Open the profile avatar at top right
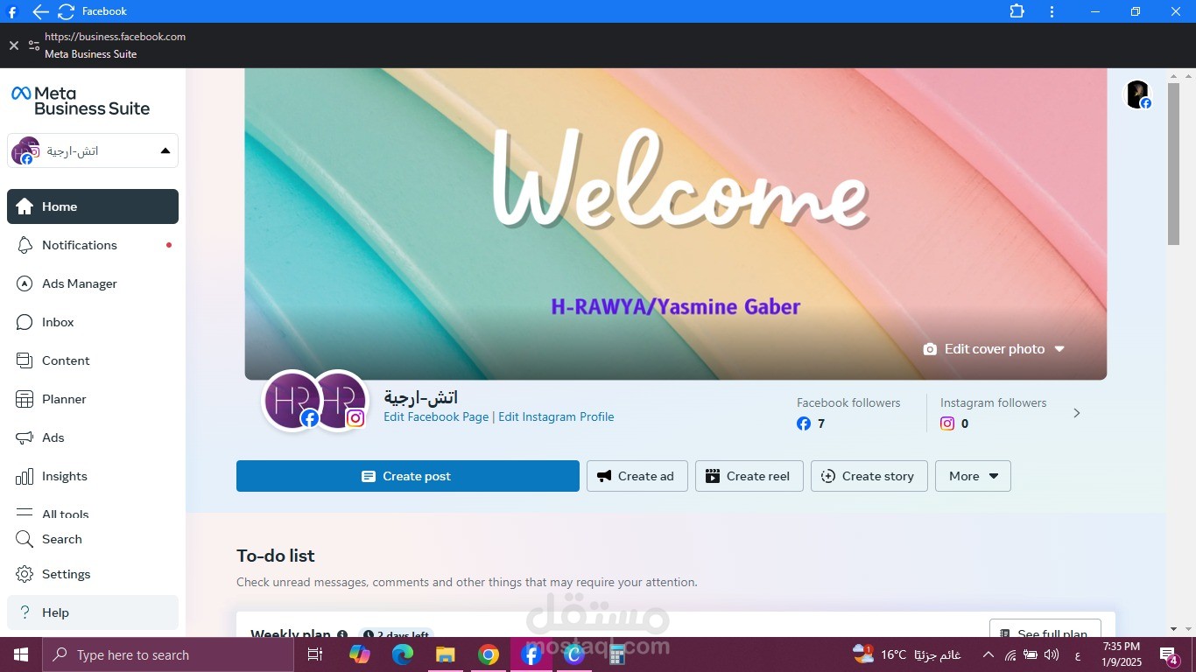The image size is (1196, 672). coord(1137,94)
